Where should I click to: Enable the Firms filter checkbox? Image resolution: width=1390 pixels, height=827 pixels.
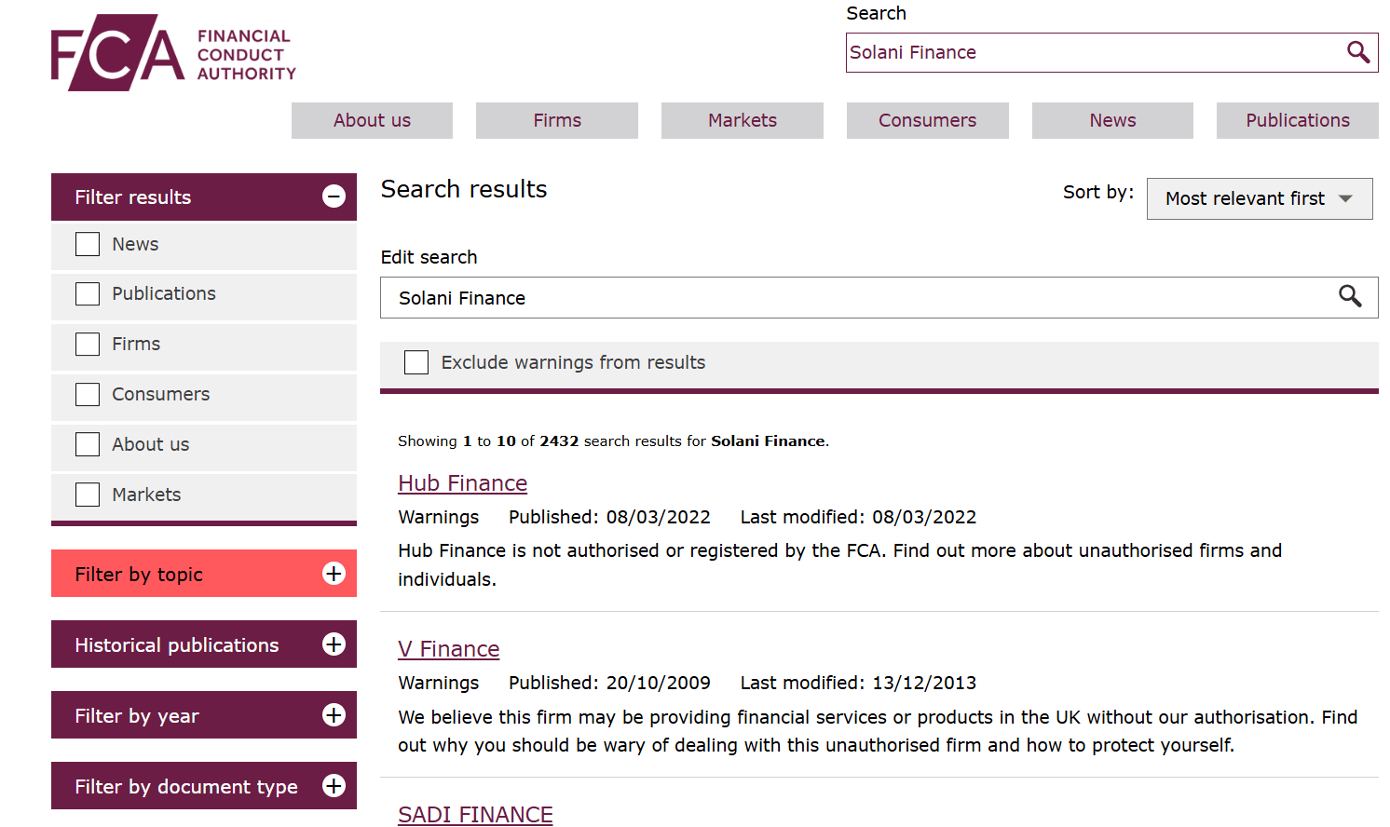point(88,344)
